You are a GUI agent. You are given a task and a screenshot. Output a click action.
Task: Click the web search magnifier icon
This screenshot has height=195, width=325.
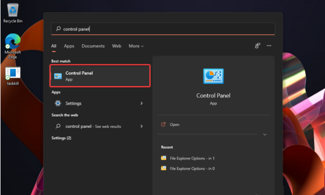[58, 126]
